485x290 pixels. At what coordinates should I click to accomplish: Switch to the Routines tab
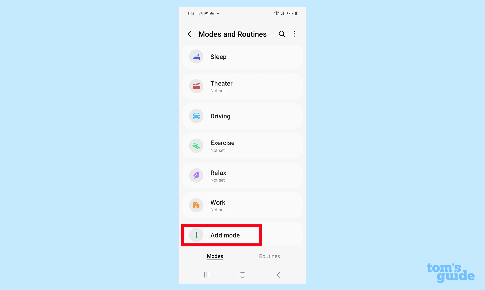(x=270, y=256)
